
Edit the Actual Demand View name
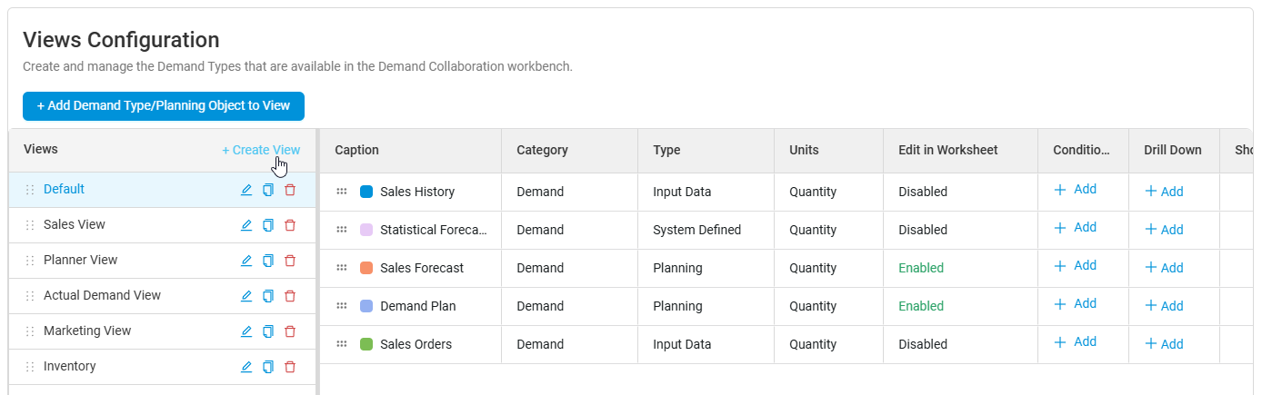tap(246, 296)
